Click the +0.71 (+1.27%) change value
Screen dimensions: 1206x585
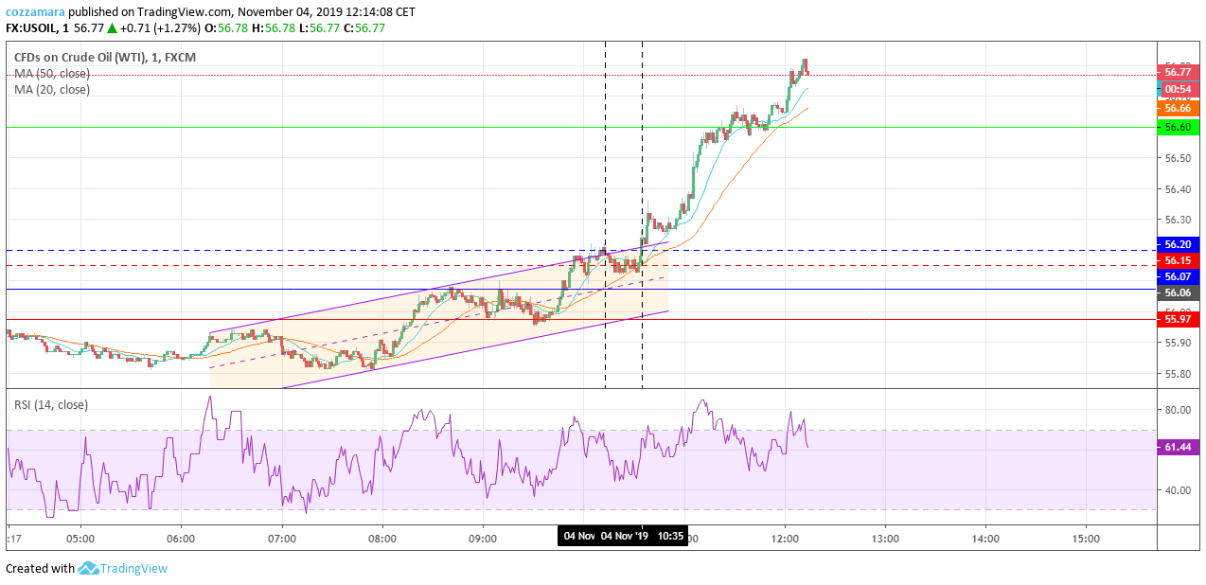(x=159, y=28)
